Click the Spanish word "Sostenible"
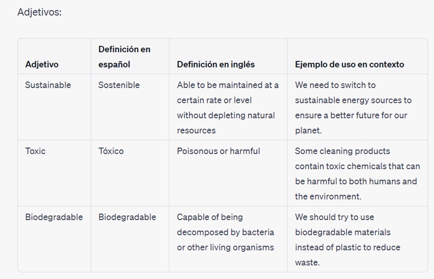The image size is (434, 279). click(119, 85)
